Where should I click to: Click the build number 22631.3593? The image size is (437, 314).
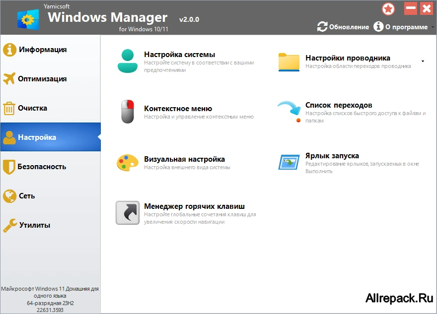pyautogui.click(x=50, y=310)
